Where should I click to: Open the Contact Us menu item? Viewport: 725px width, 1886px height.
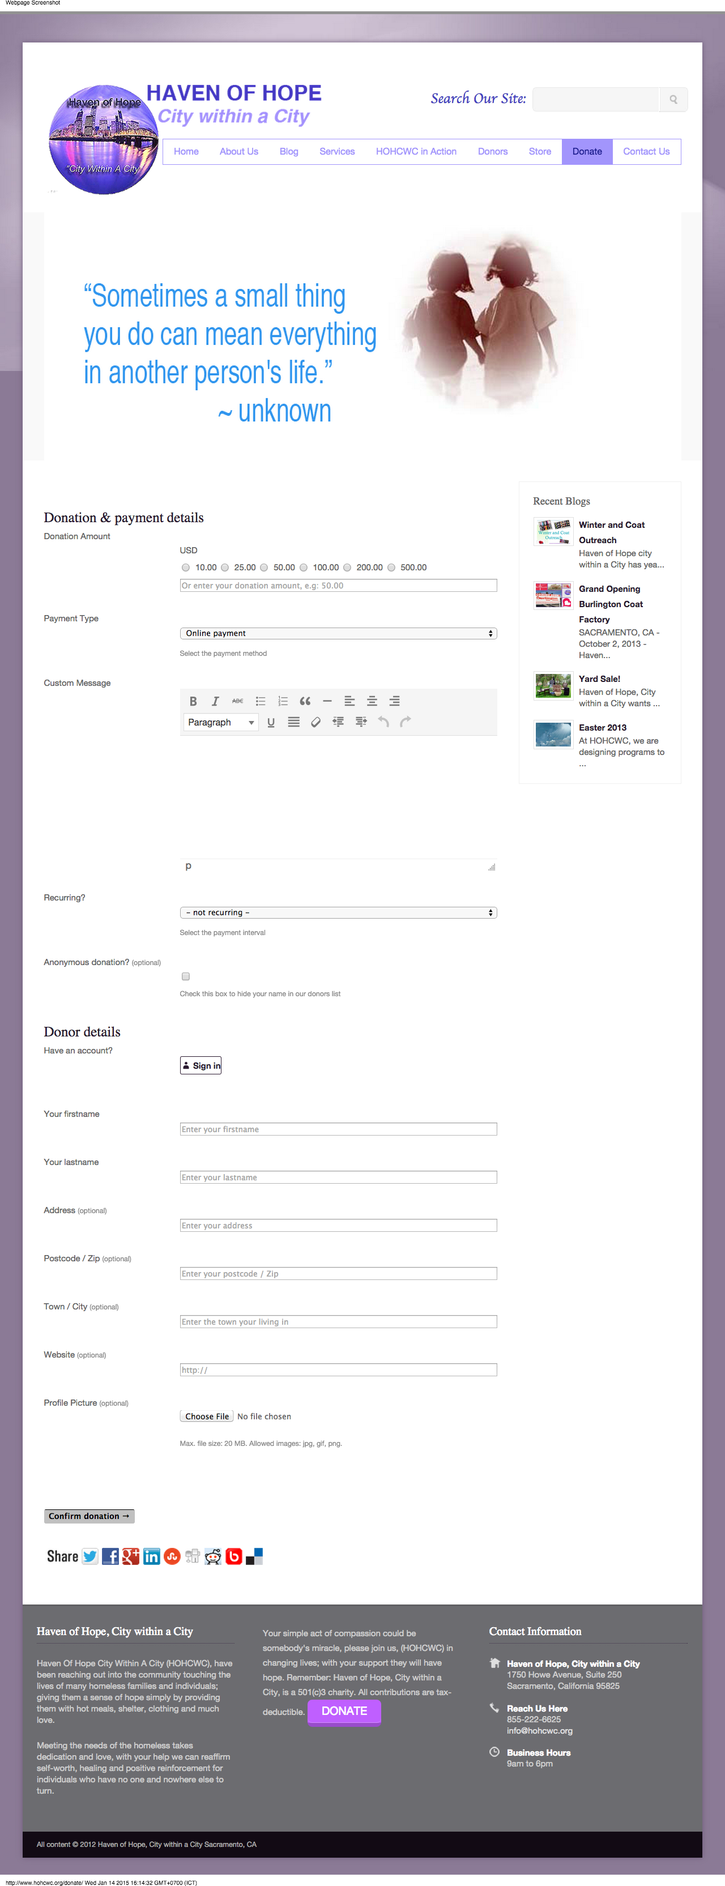click(646, 152)
